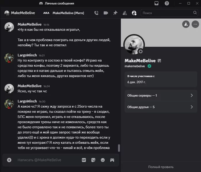Add friends to this DM

[125, 13]
